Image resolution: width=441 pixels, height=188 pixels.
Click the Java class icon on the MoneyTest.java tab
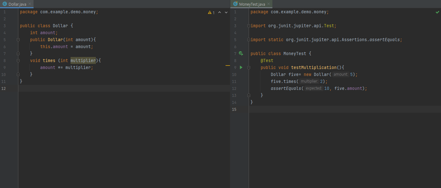pos(235,4)
